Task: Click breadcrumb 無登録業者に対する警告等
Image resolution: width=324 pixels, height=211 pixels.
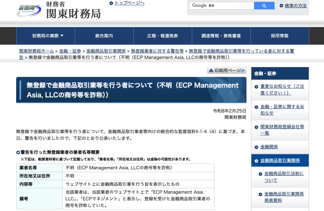Action: coord(157,51)
